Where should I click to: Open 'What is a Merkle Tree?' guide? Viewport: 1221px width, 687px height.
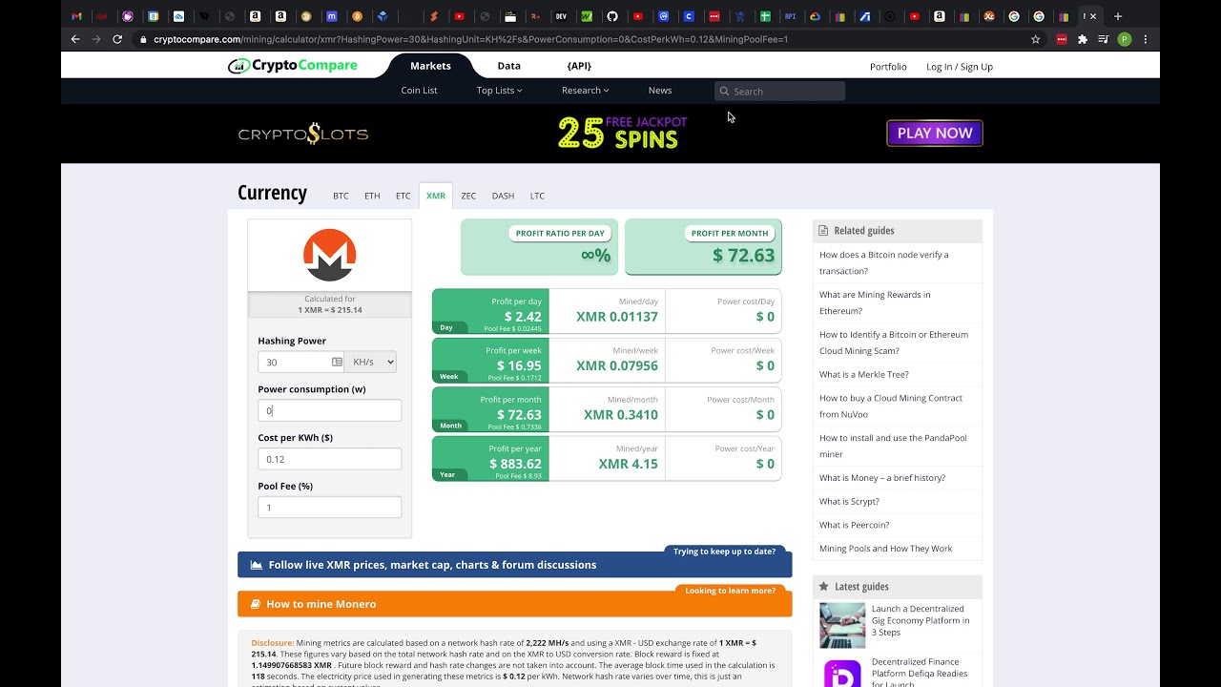tap(864, 375)
